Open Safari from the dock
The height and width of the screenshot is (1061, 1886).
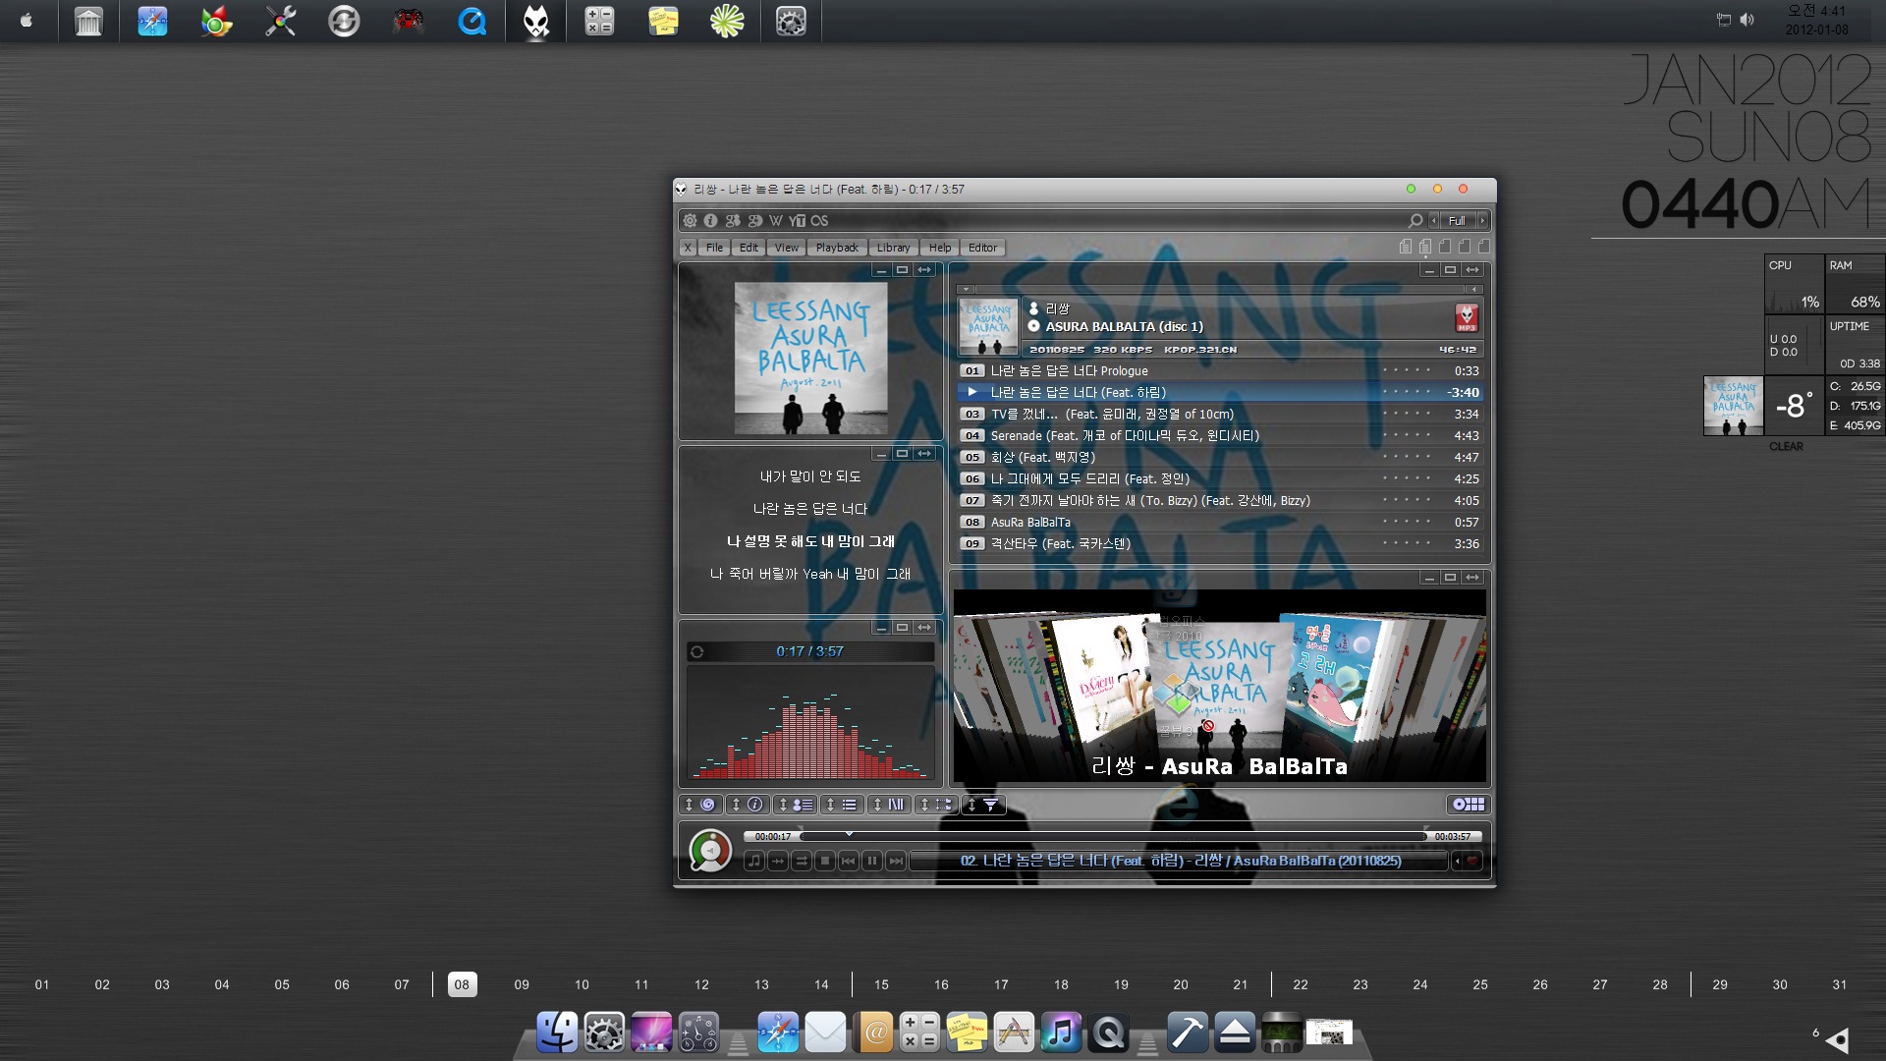pyautogui.click(x=778, y=1033)
